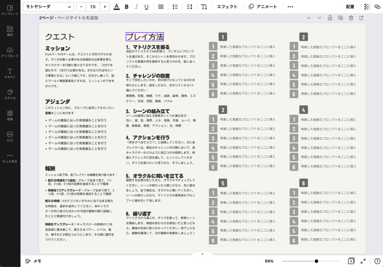
Task: Open the モトヤシーダ font dropdown
Action: click(48, 6)
